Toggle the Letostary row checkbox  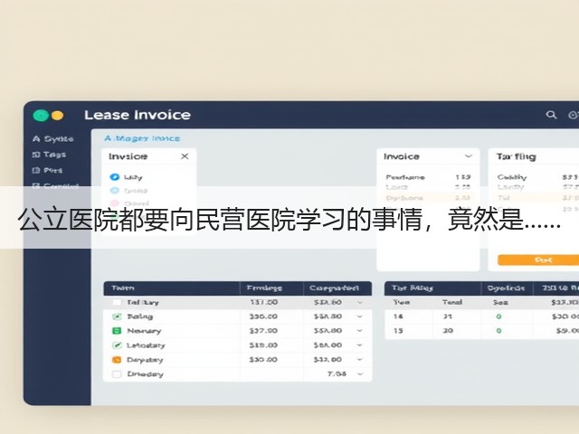click(x=117, y=345)
